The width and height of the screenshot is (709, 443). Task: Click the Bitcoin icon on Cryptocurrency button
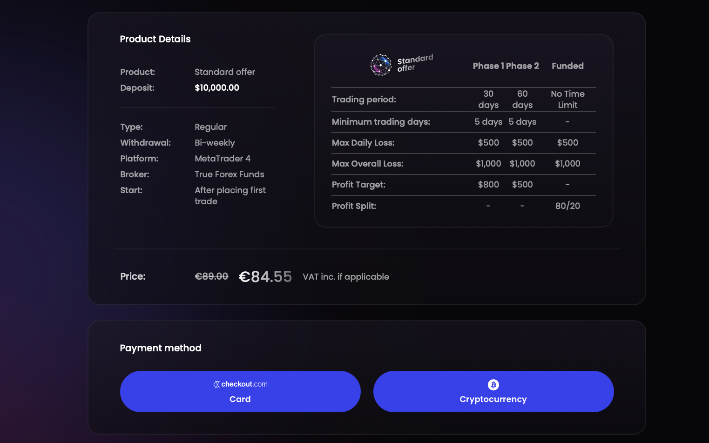(493, 385)
